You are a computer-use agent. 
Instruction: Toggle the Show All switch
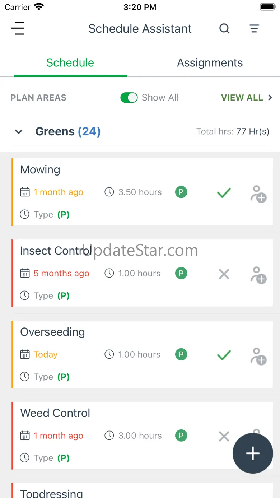pyautogui.click(x=129, y=98)
